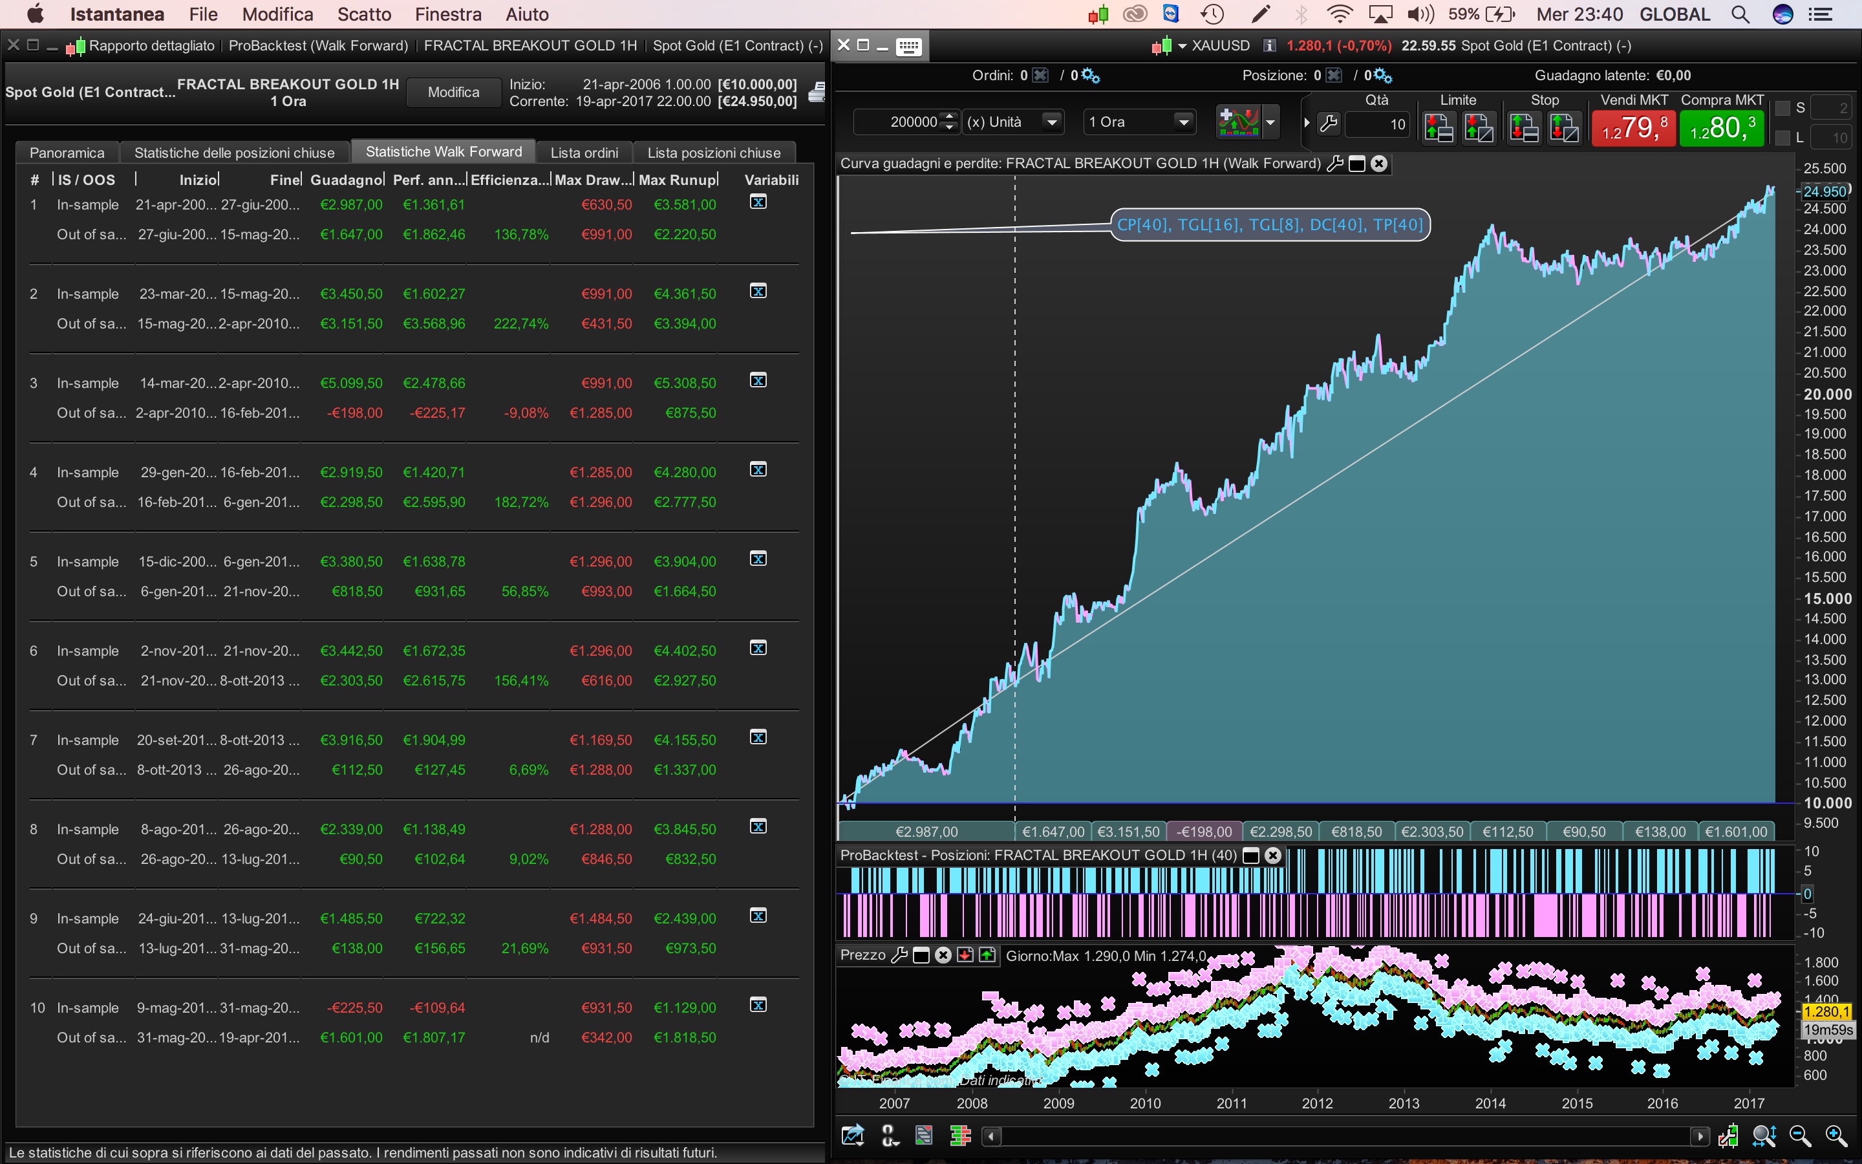This screenshot has width=1862, height=1164.
Task: Click the add indicator chart icon
Action: (1238, 122)
